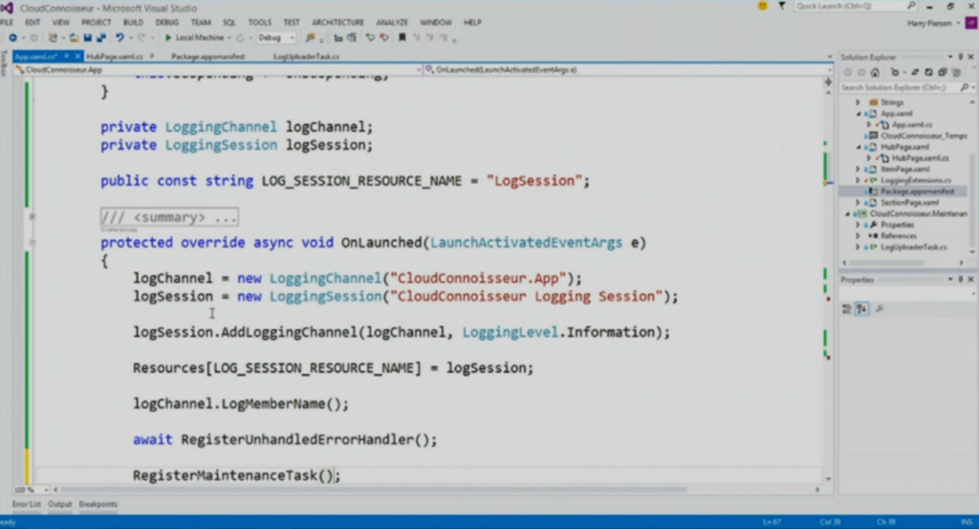Open the Local Machine target dropdown
979x529 pixels.
click(x=229, y=37)
